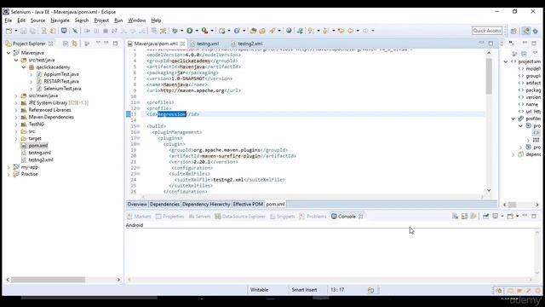Click the green Run button in toolbar
545x307 pixels.
point(190,31)
